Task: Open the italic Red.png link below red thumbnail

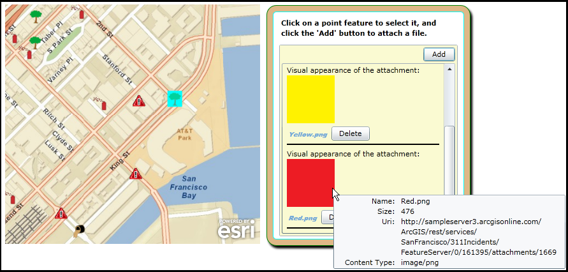Action: (x=303, y=218)
